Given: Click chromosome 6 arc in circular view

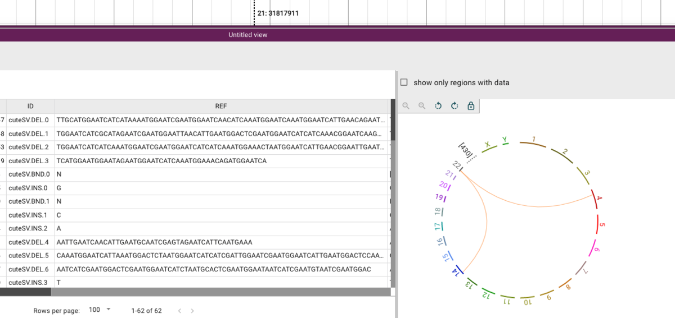Looking at the screenshot, I should (x=592, y=248).
